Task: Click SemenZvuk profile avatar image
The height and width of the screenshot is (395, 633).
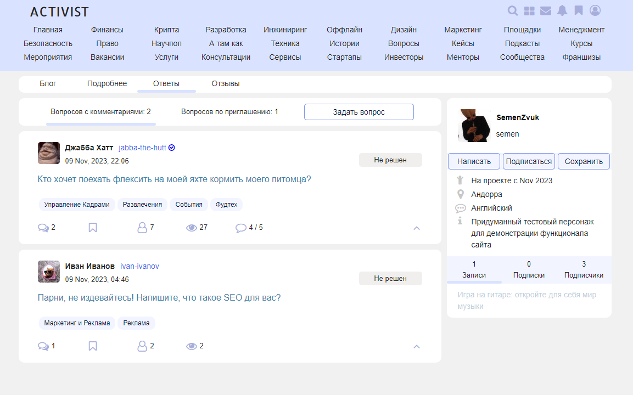Action: [x=474, y=126]
